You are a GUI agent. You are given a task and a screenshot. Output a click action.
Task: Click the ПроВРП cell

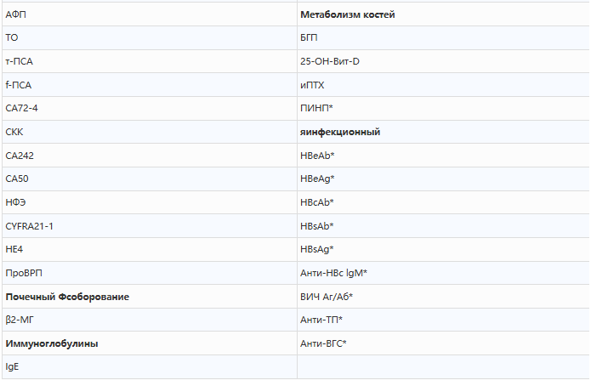pos(150,273)
